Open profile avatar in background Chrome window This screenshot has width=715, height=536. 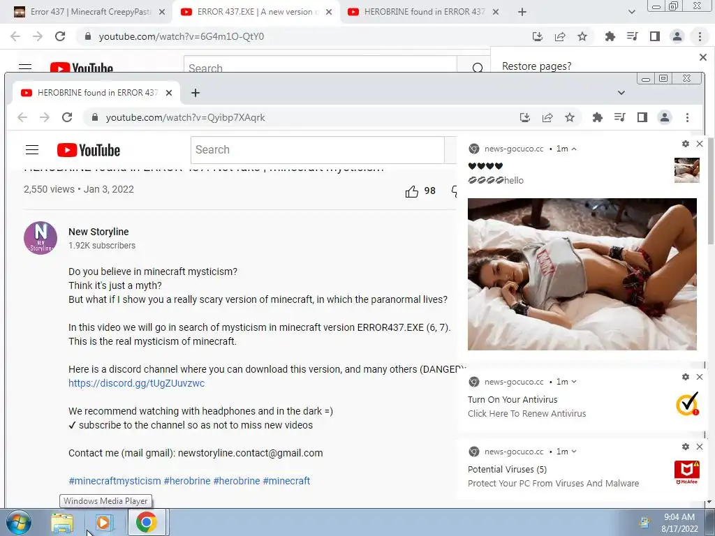(677, 36)
